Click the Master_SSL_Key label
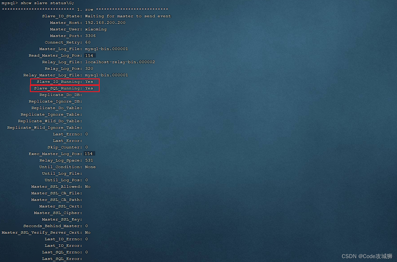 62,219
